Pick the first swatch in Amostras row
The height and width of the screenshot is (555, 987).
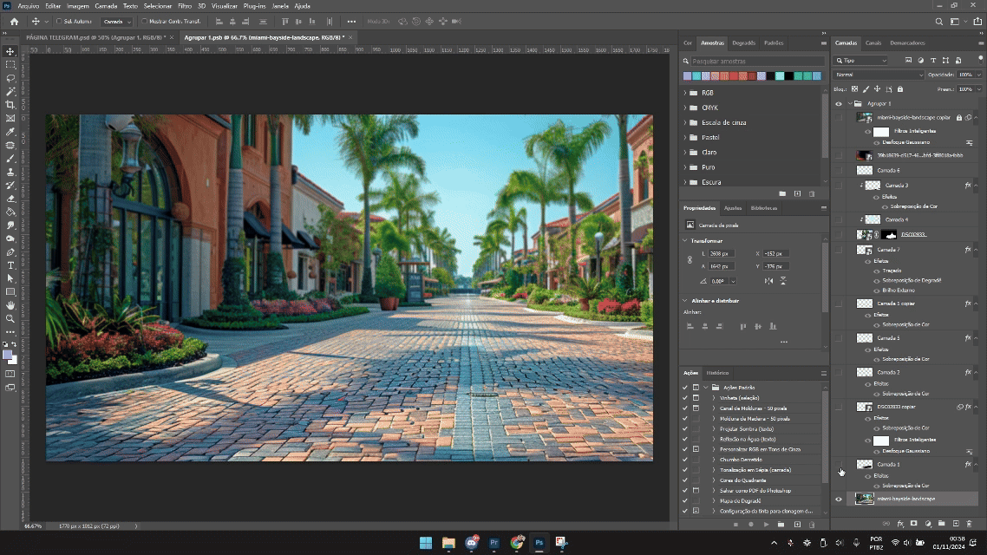[688, 76]
